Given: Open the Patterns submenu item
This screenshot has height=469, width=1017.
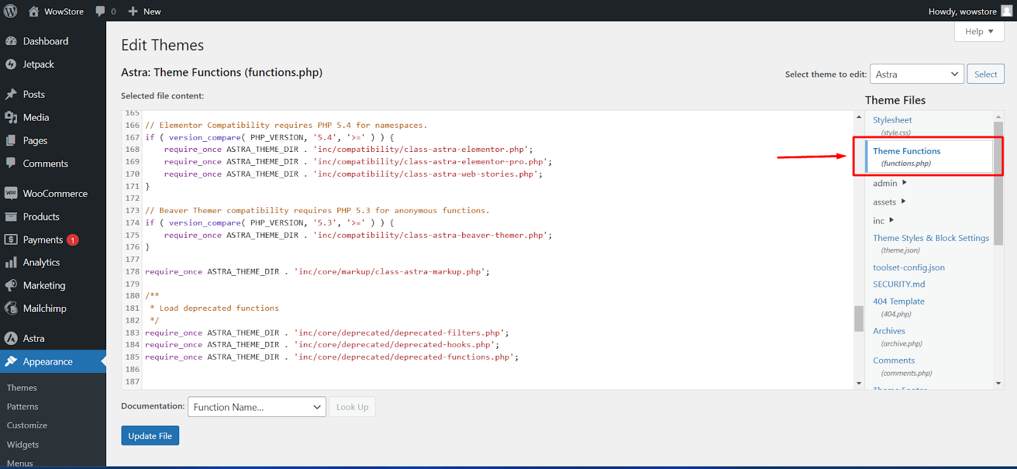Looking at the screenshot, I should point(23,407).
